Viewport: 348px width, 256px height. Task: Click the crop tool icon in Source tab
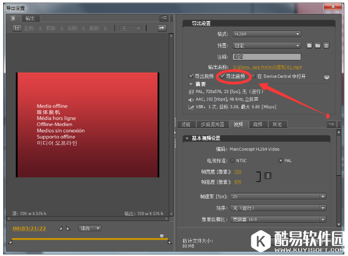tap(17, 28)
